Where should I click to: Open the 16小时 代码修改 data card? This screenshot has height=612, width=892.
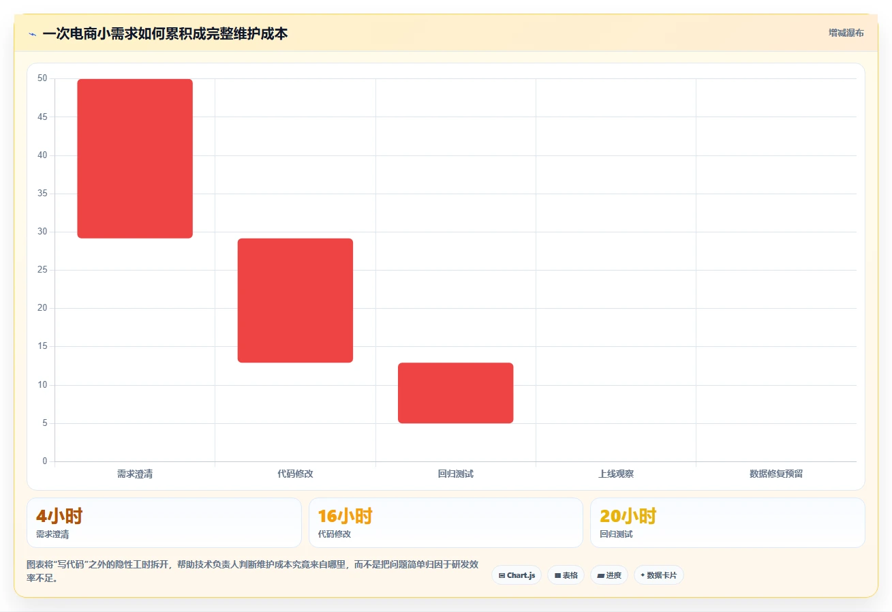[x=446, y=523]
